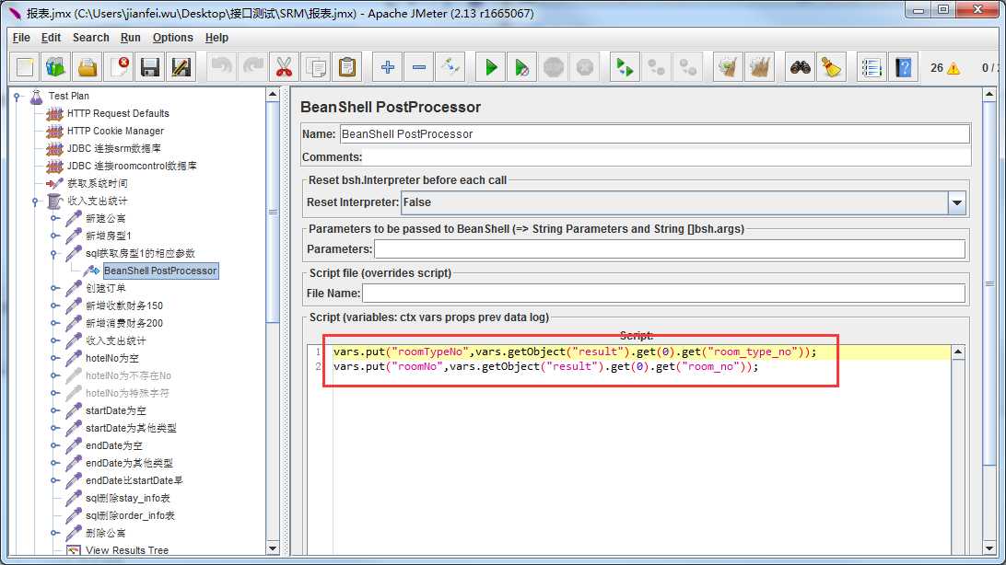The height and width of the screenshot is (565, 1006).
Task: Click the Cut scissors icon
Action: pyautogui.click(x=284, y=67)
